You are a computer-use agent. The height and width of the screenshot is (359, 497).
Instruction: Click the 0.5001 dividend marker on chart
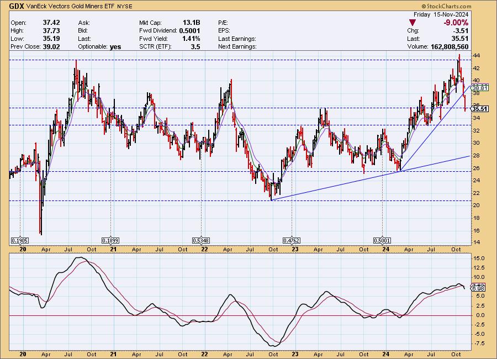382,241
